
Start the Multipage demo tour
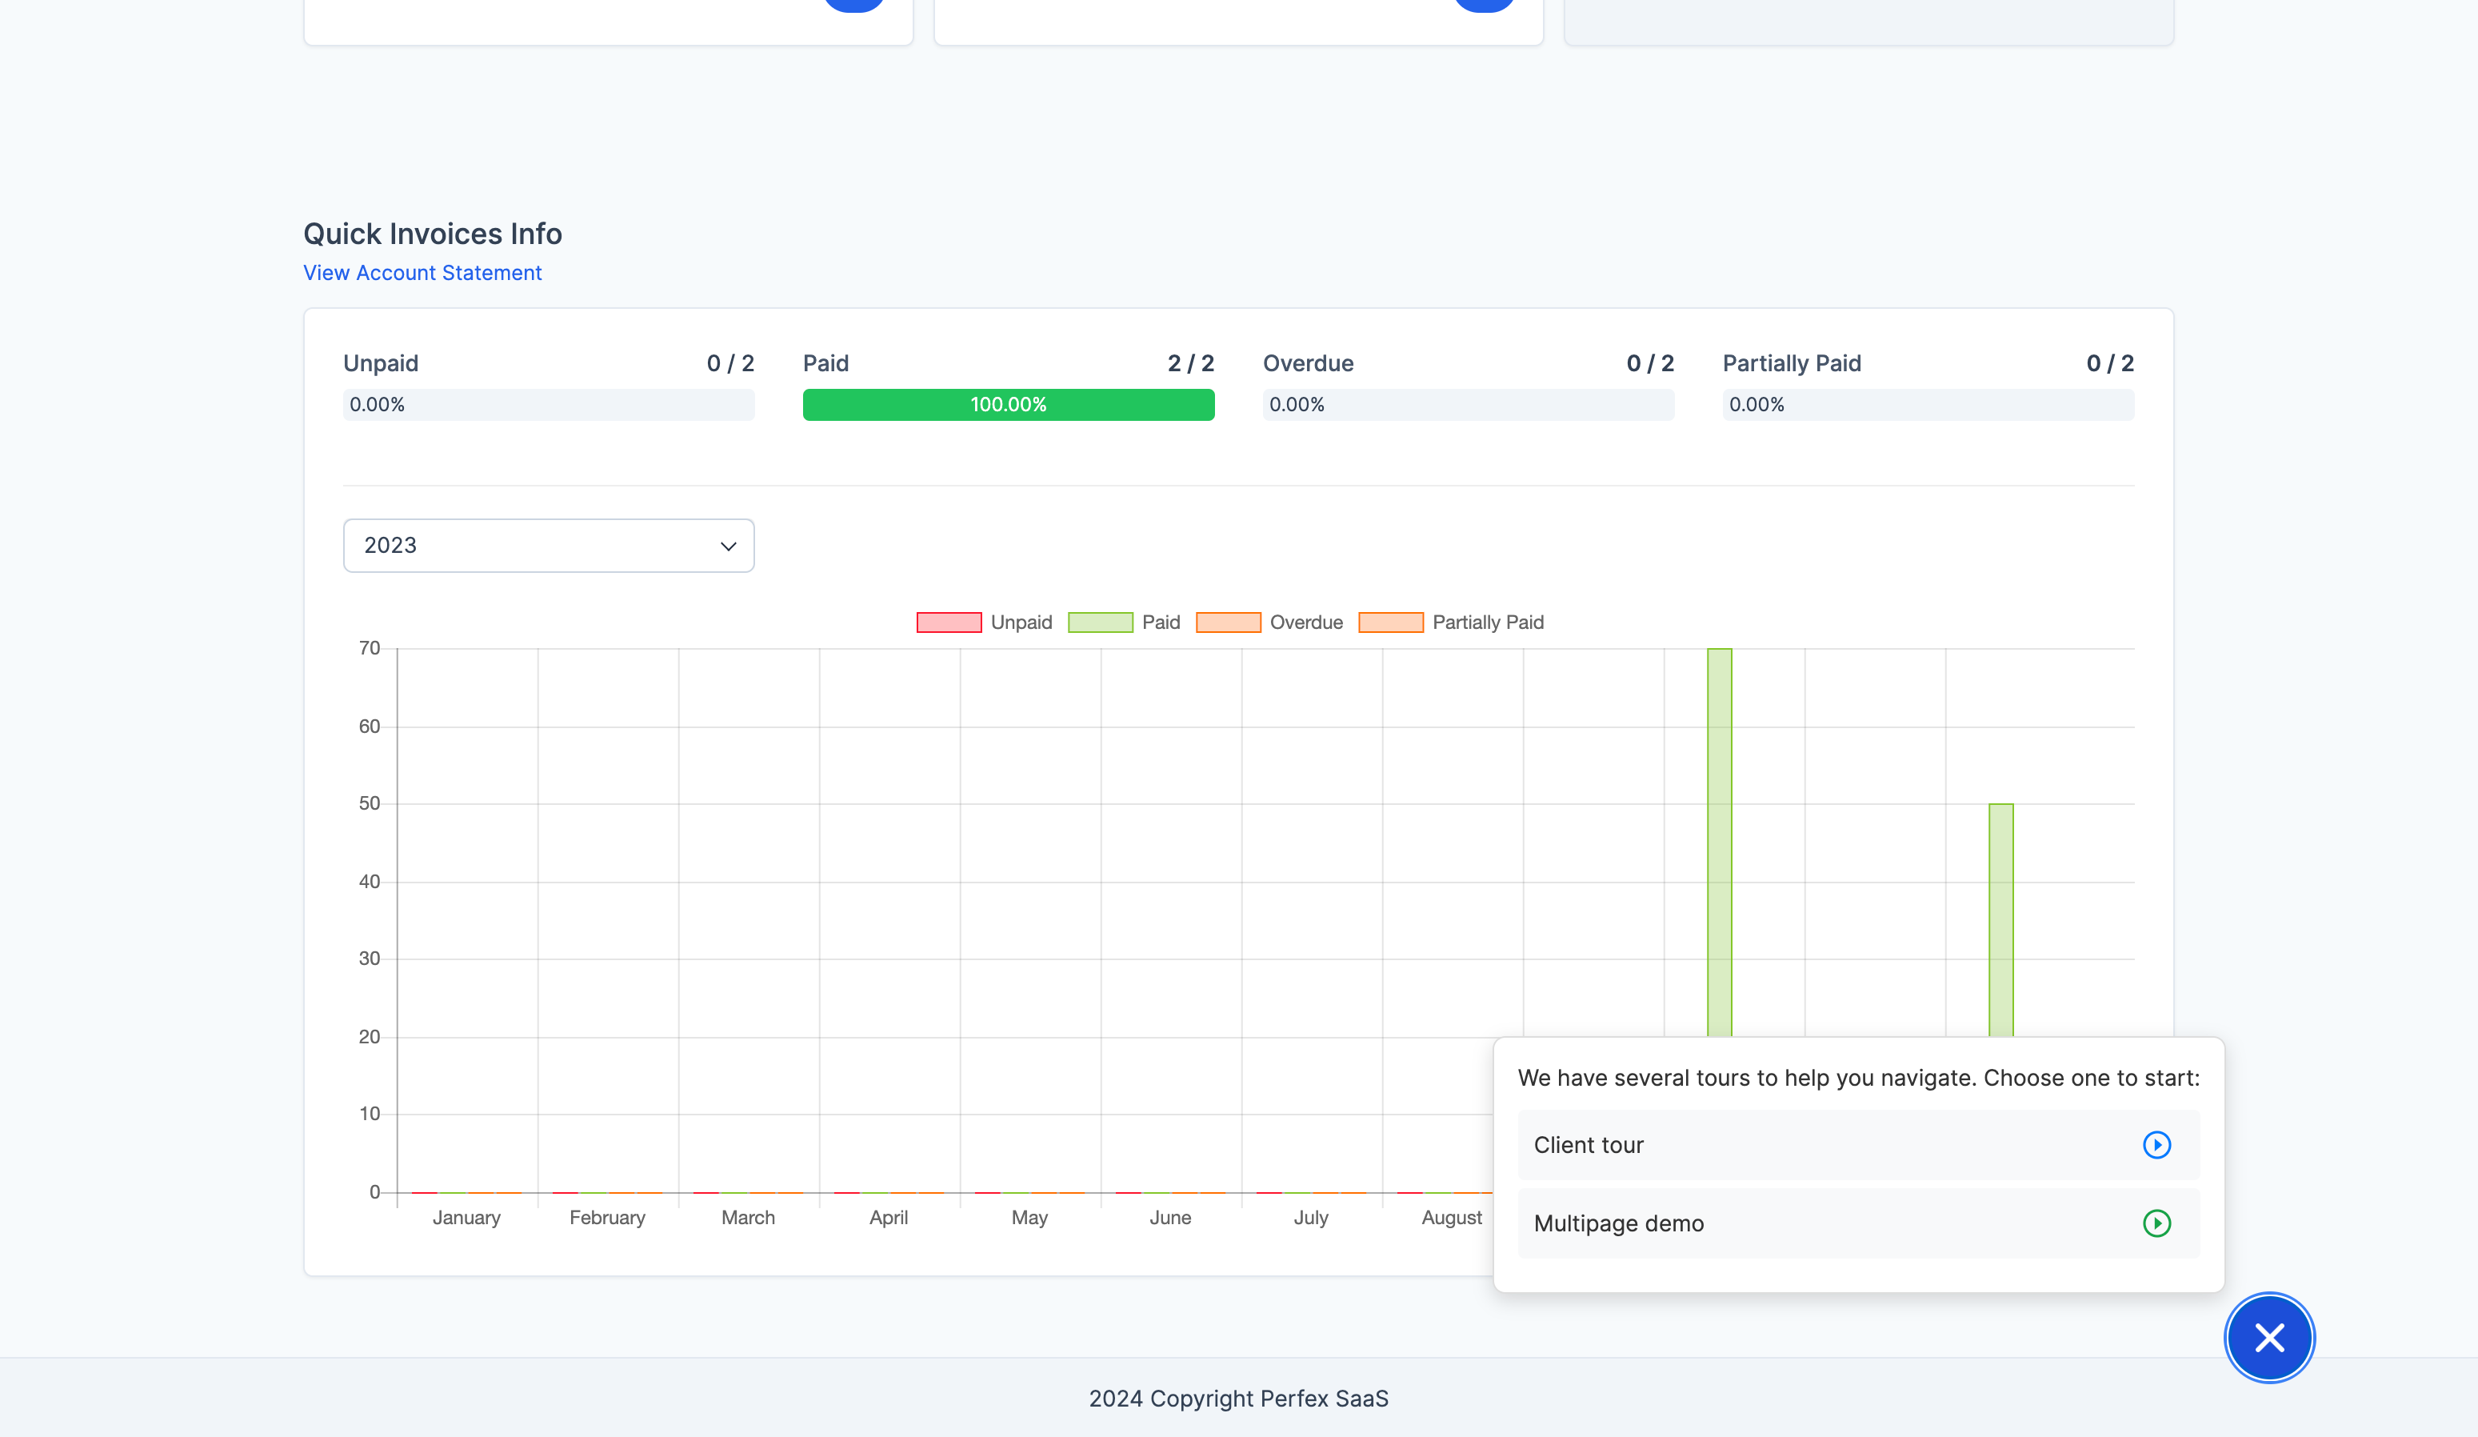(1619, 1223)
